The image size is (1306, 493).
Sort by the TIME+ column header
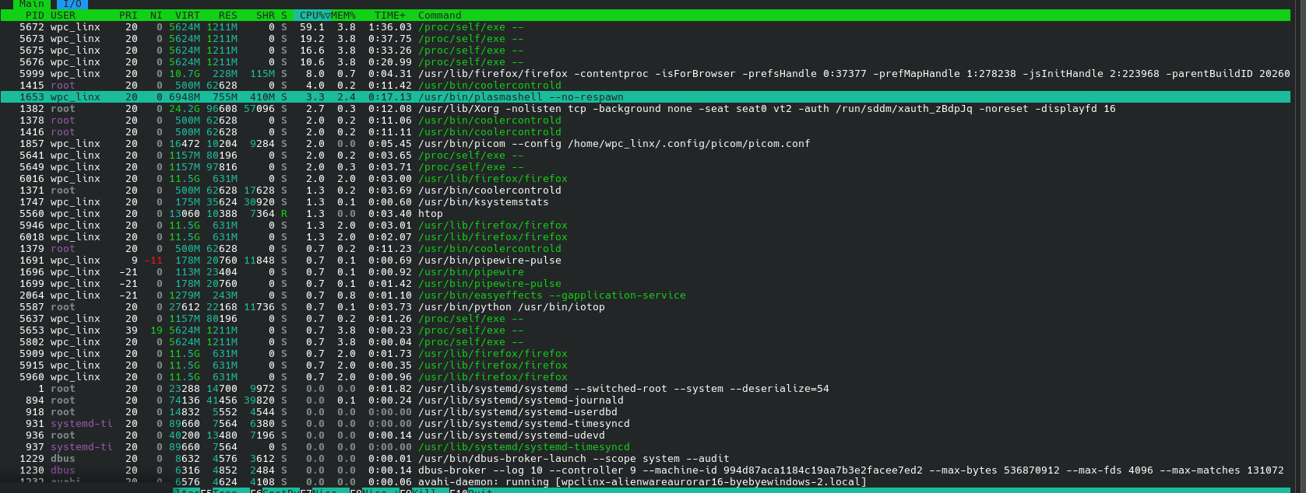tap(390, 16)
